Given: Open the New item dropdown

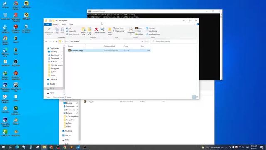Looking at the screenshot, I should click(x=119, y=28).
